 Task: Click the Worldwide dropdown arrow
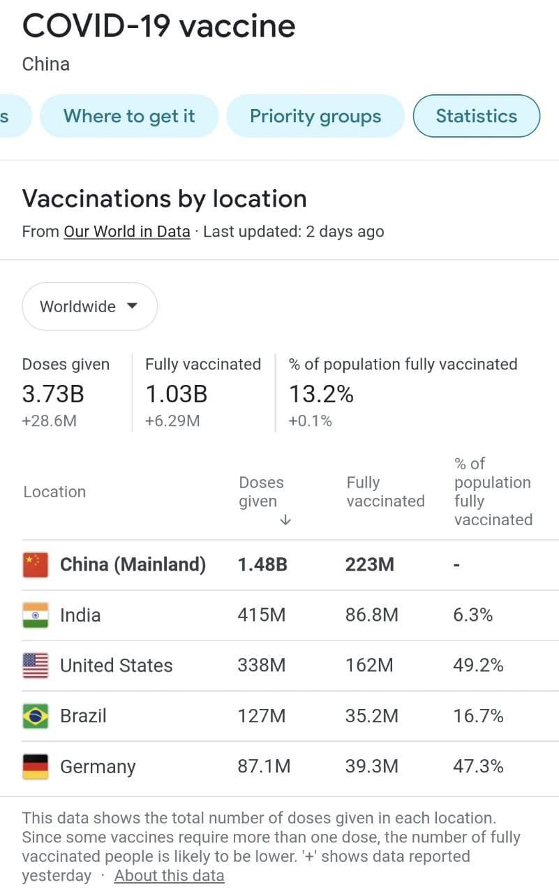point(132,306)
